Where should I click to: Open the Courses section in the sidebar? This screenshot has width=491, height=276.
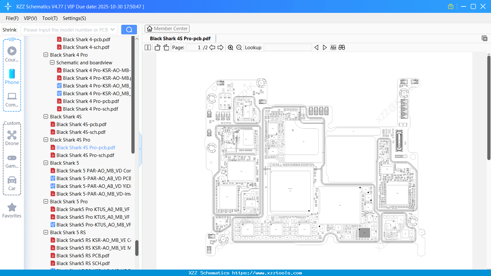pyautogui.click(x=12, y=54)
